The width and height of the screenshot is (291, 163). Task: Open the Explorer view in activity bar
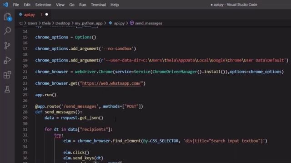tap(7, 17)
